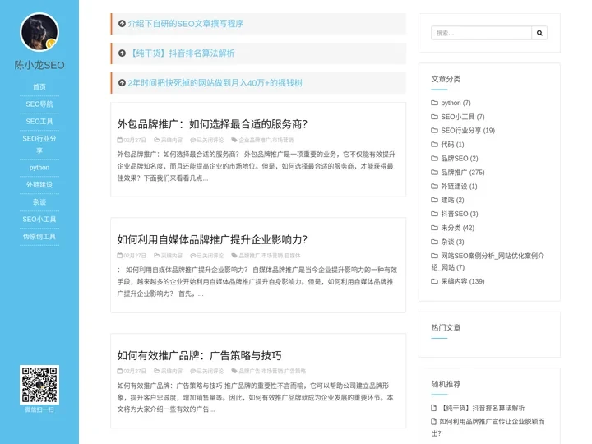Click the magnifier search button
The image size is (592, 444).
point(539,33)
